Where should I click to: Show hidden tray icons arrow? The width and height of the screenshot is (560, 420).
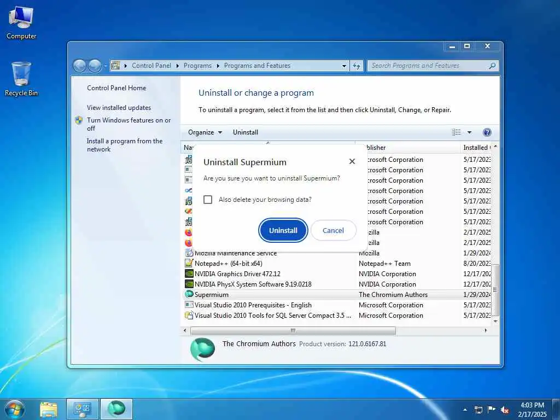pyautogui.click(x=465, y=410)
